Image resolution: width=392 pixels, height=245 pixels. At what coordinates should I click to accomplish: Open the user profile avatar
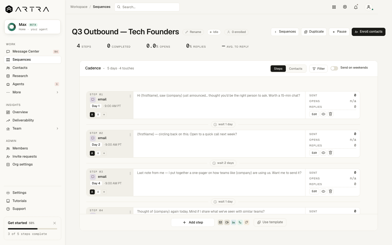tap(369, 7)
